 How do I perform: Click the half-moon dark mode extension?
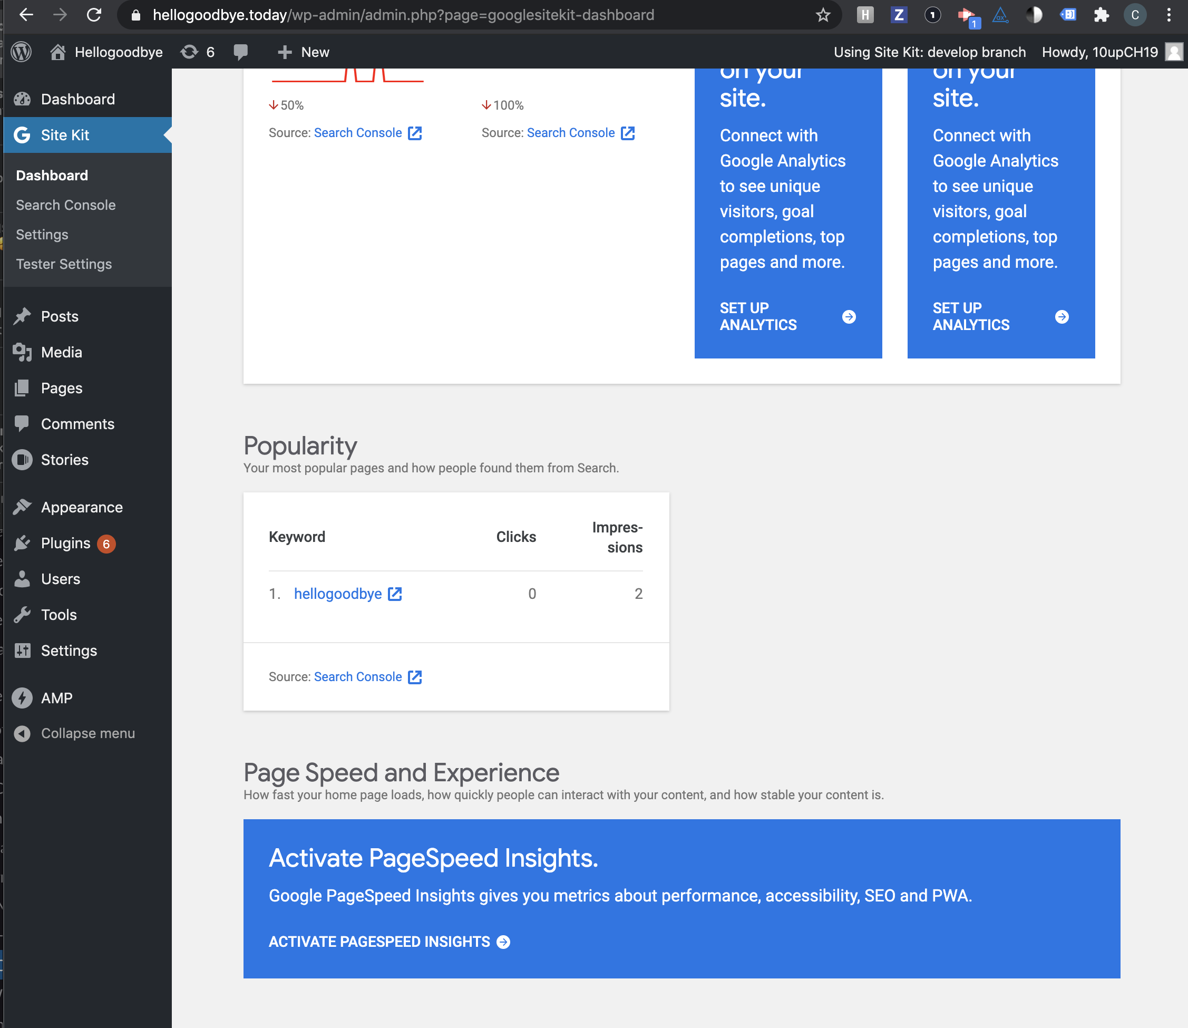pos(1034,15)
